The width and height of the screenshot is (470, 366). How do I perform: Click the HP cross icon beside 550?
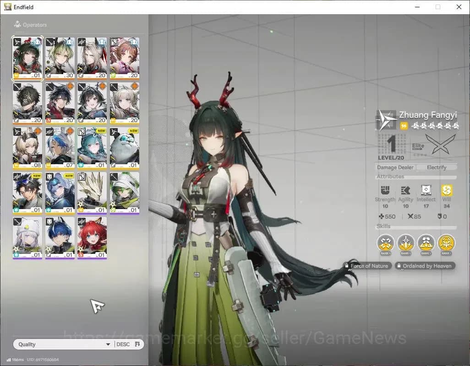[x=381, y=216]
